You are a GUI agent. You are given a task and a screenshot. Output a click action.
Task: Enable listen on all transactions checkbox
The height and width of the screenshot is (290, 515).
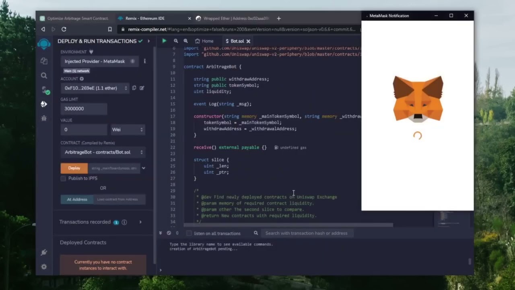click(x=189, y=233)
